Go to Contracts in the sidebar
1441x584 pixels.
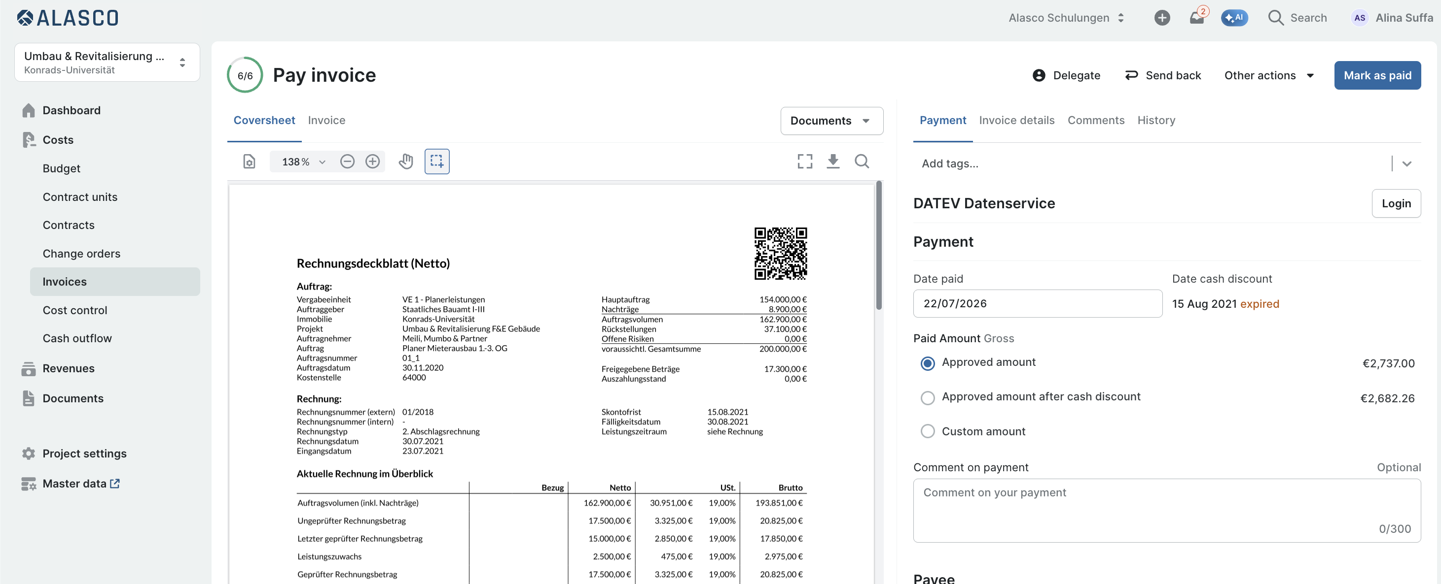click(69, 225)
